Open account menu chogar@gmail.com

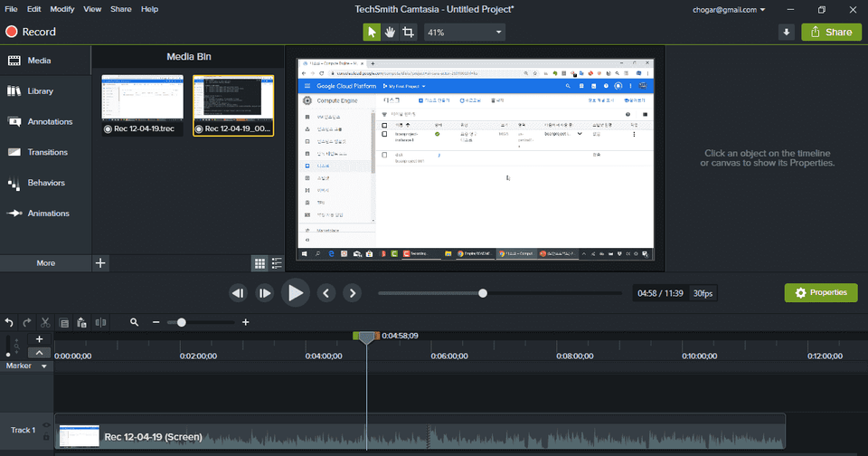tap(729, 9)
